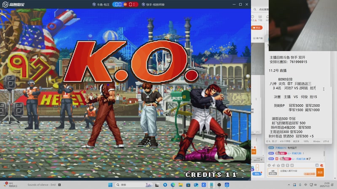Click the volume icon in system tray
This screenshot has height=189, width=337.
pos(316,185)
